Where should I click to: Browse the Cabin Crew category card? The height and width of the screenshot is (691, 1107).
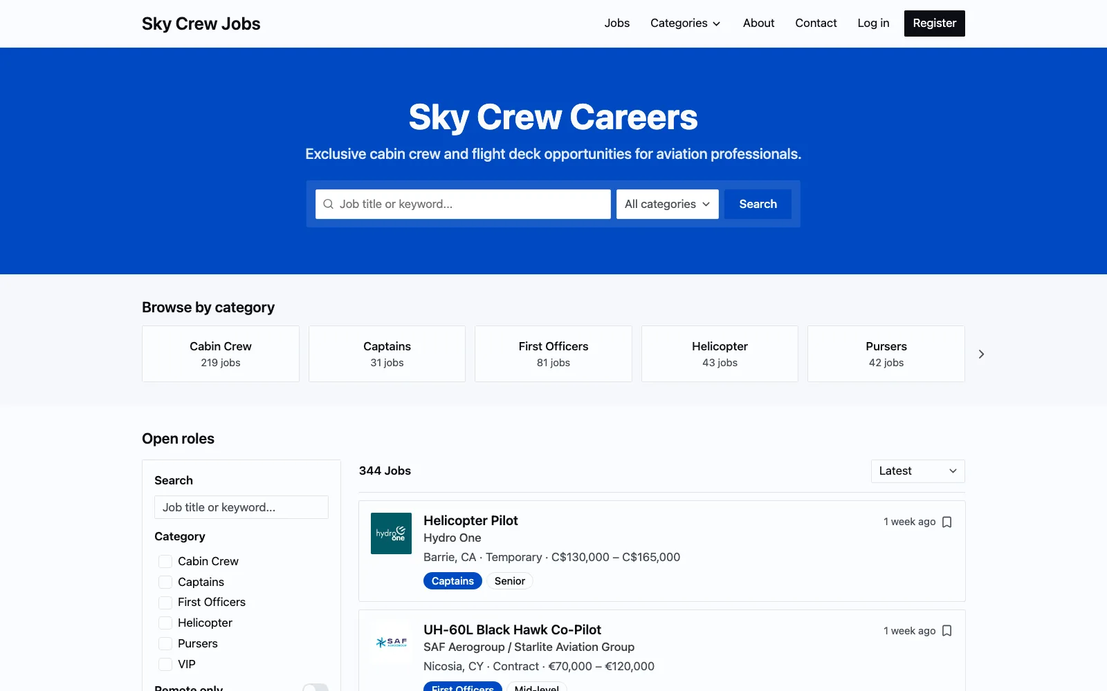tap(221, 354)
